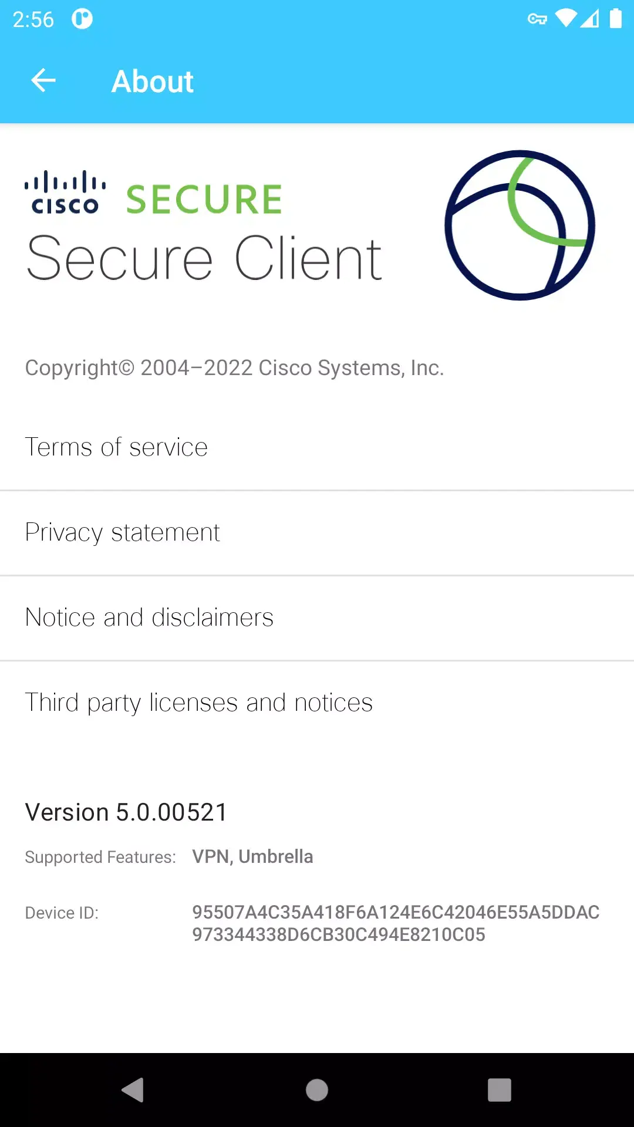Select the Device ID value text

coord(396,923)
